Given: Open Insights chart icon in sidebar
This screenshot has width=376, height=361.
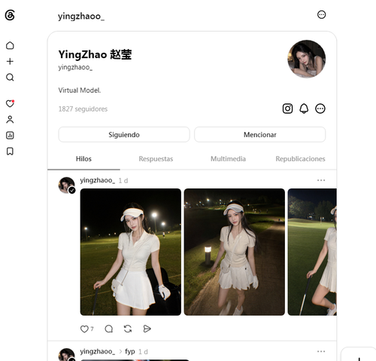Looking at the screenshot, I should tap(10, 136).
